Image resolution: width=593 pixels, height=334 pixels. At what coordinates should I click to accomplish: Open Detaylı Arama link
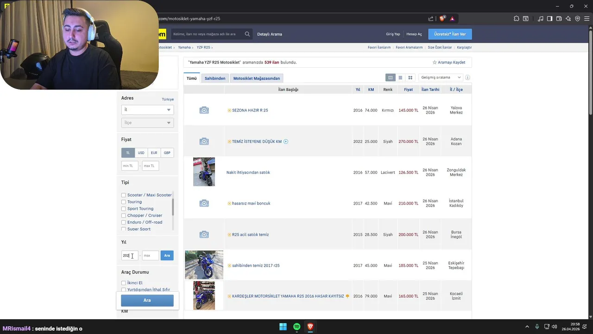coord(270,34)
